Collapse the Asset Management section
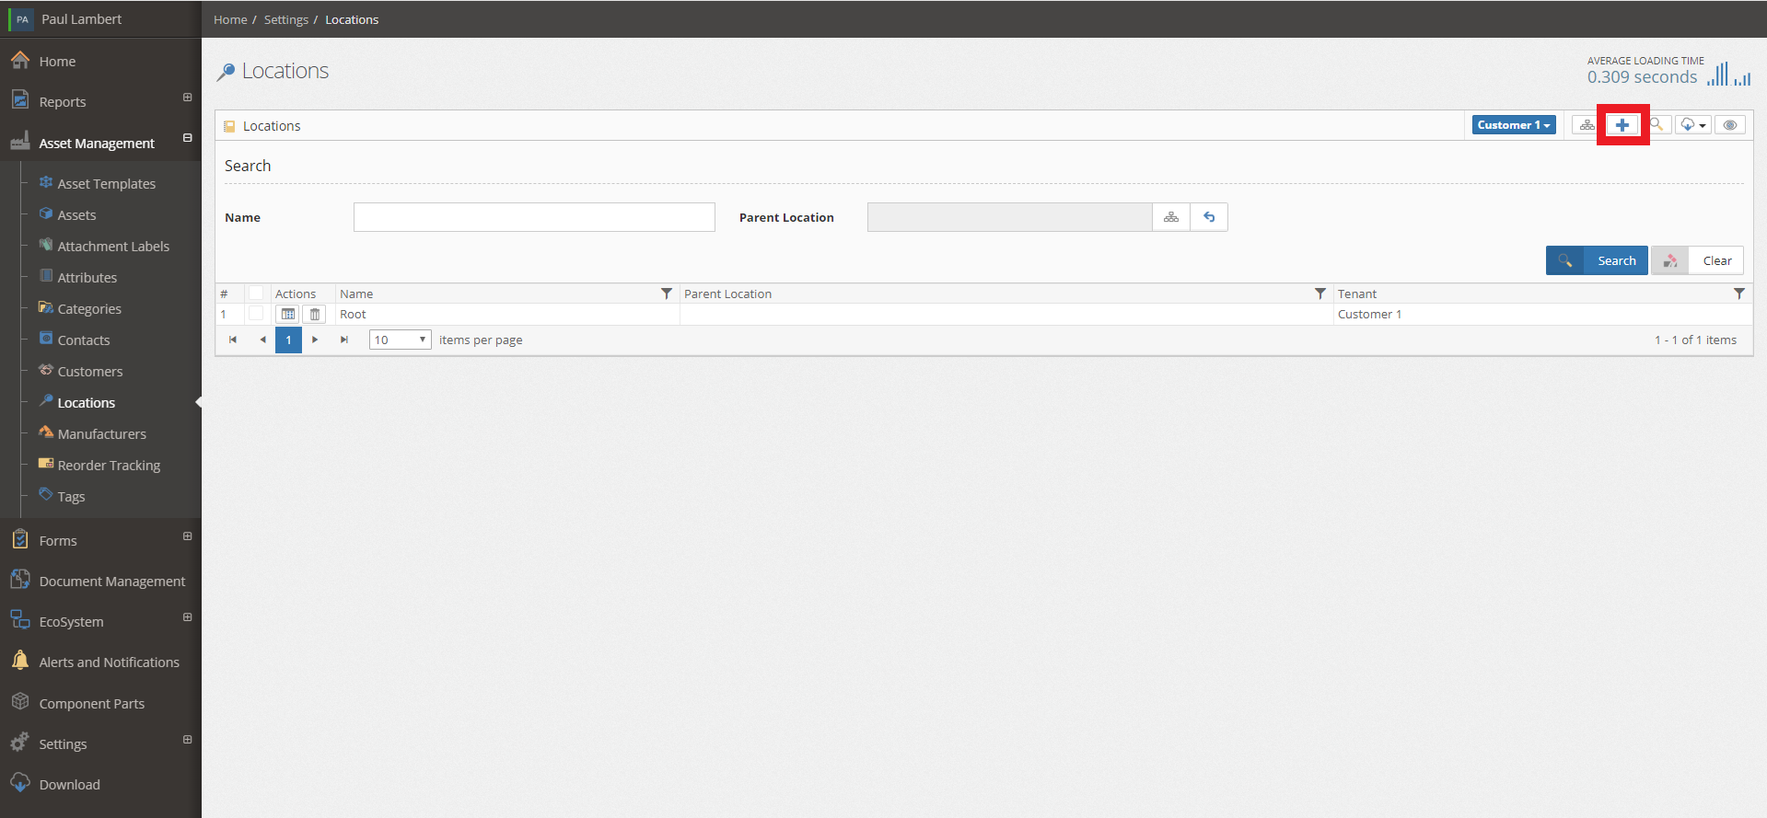1767x818 pixels. pyautogui.click(x=188, y=138)
